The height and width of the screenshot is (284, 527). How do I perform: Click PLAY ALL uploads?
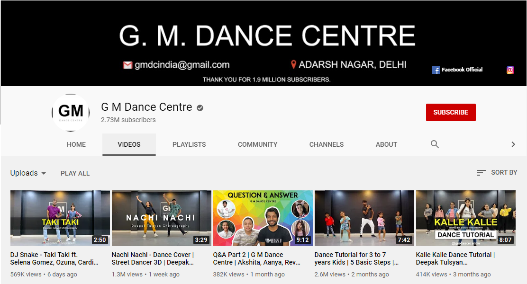pyautogui.click(x=75, y=173)
